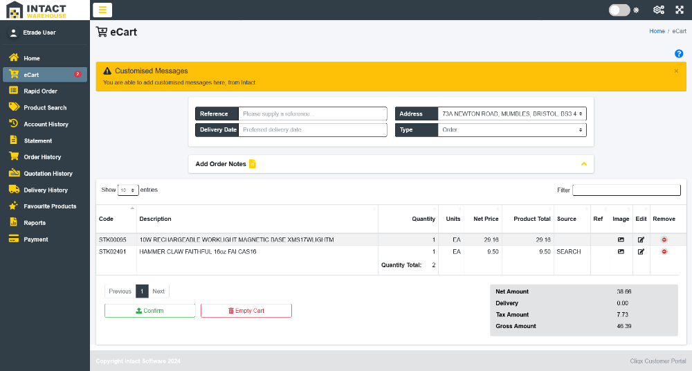This screenshot has width=692, height=371.
Task: Click the red Empty Cart button
Action: pyautogui.click(x=246, y=311)
